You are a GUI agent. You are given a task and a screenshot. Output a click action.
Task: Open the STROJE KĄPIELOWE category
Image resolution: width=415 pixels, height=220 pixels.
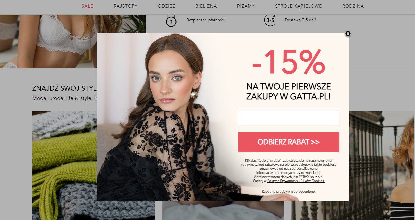298,6
